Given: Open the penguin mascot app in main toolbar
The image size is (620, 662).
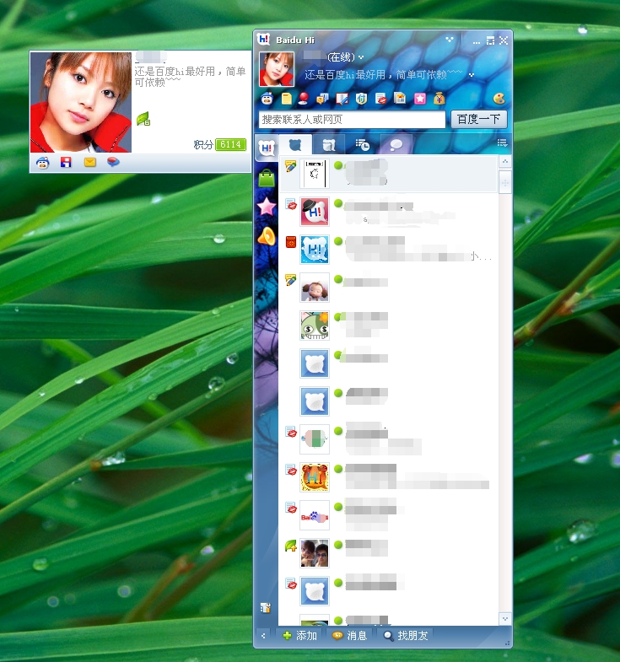Looking at the screenshot, I should click(x=267, y=99).
